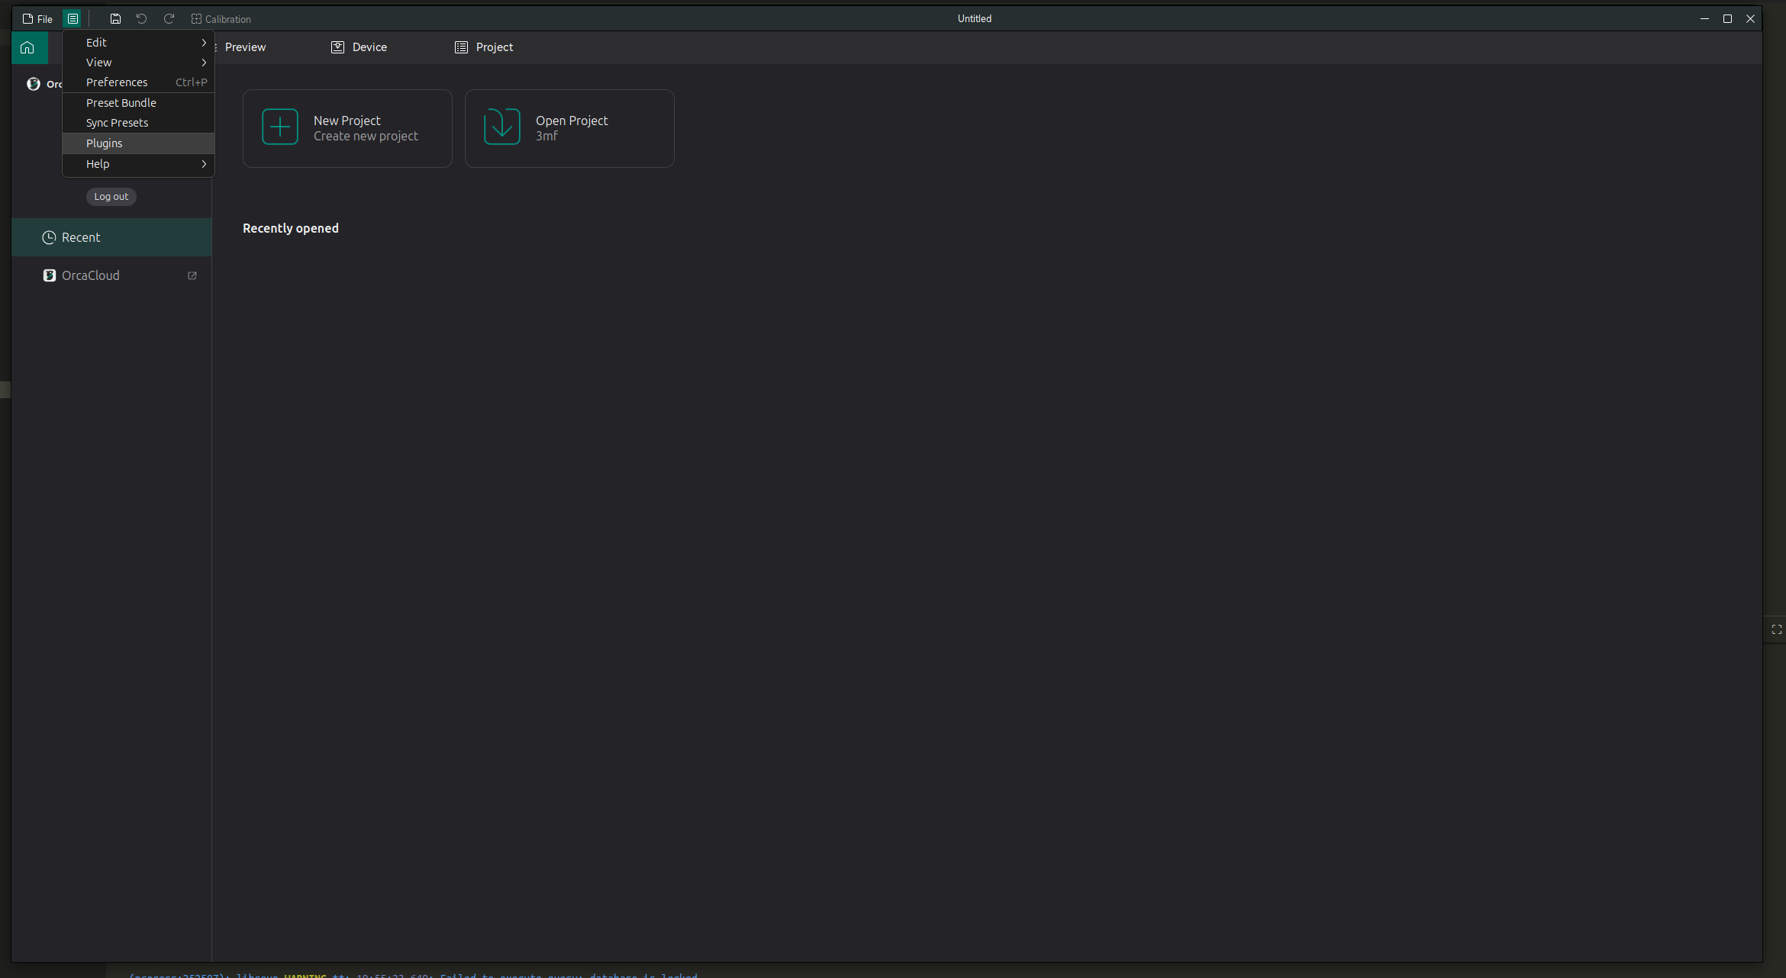Select Recent in the sidebar

tap(111, 237)
